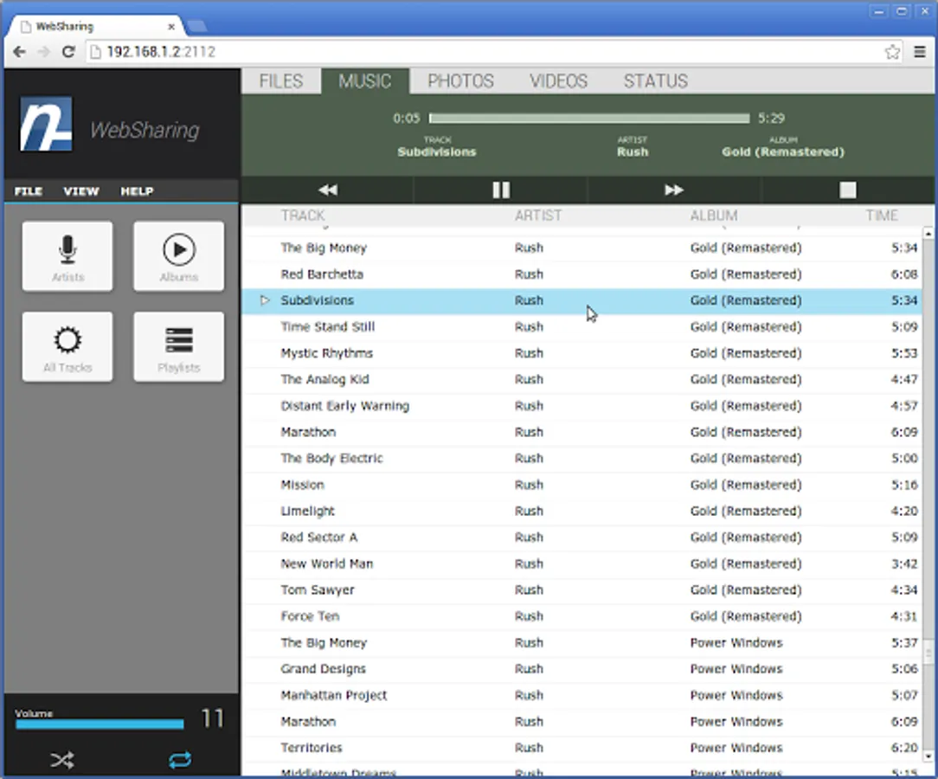The width and height of the screenshot is (938, 779).
Task: Select the Limelight track row
Action: click(581, 511)
